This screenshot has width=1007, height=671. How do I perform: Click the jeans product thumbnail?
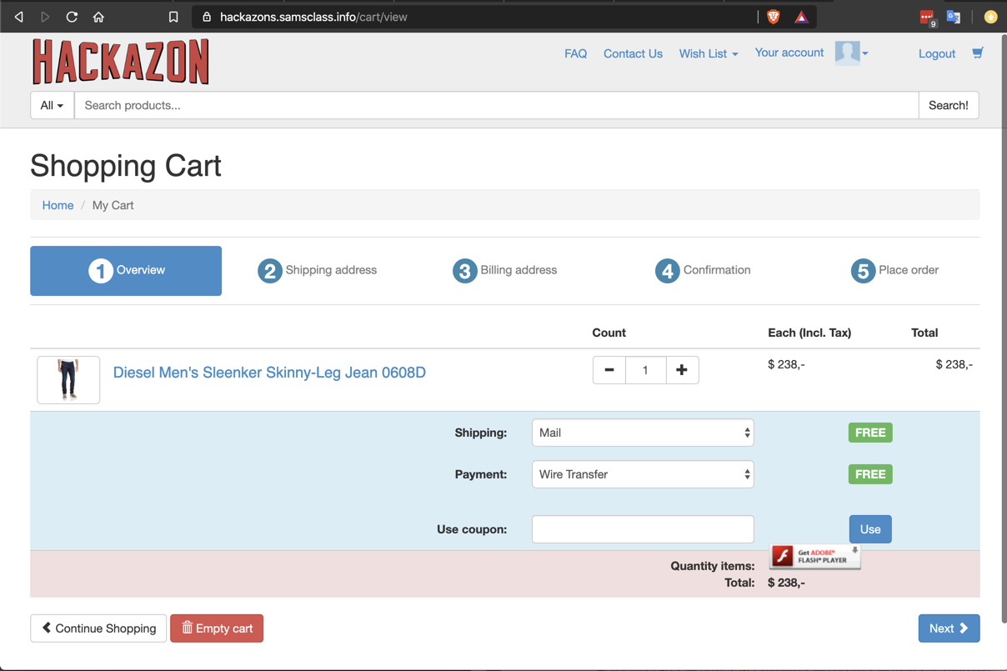68,380
